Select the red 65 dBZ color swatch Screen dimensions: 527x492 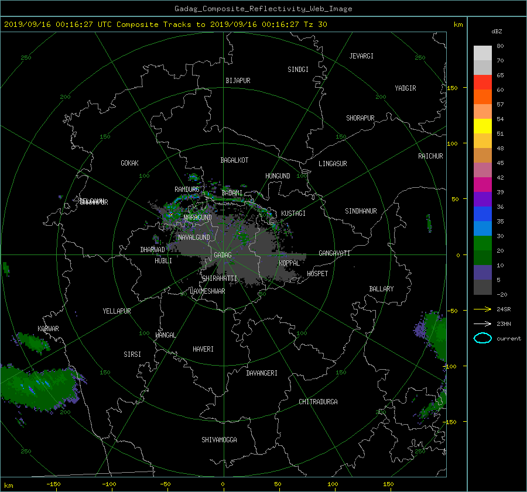(x=482, y=82)
